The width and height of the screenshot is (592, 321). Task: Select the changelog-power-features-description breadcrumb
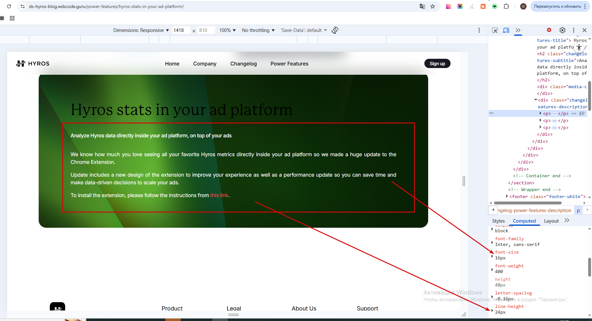pyautogui.click(x=534, y=210)
